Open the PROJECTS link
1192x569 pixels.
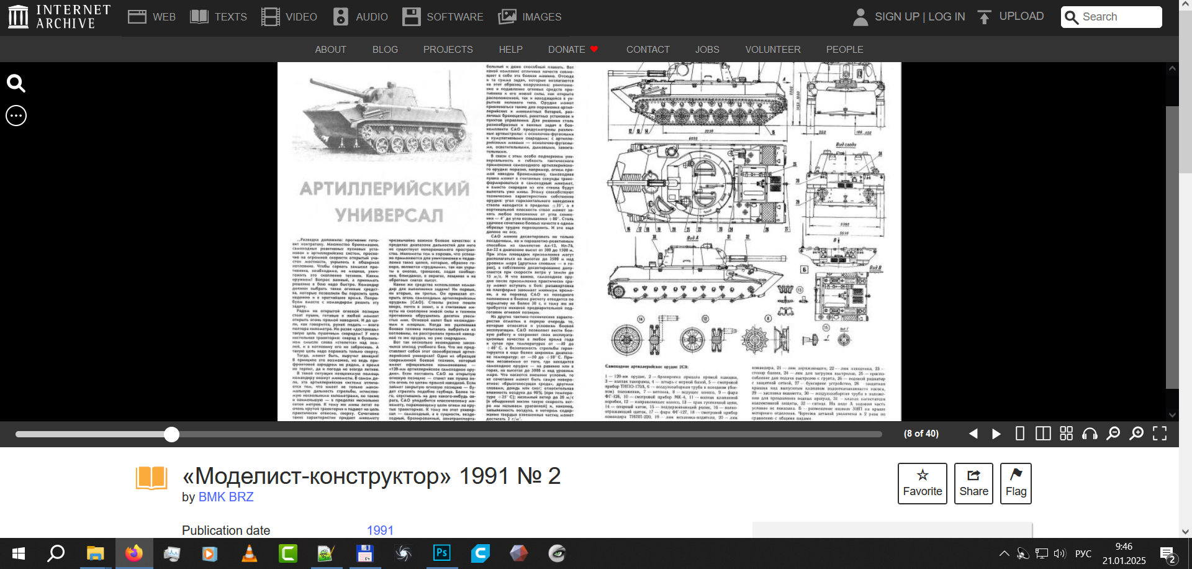[x=448, y=49]
